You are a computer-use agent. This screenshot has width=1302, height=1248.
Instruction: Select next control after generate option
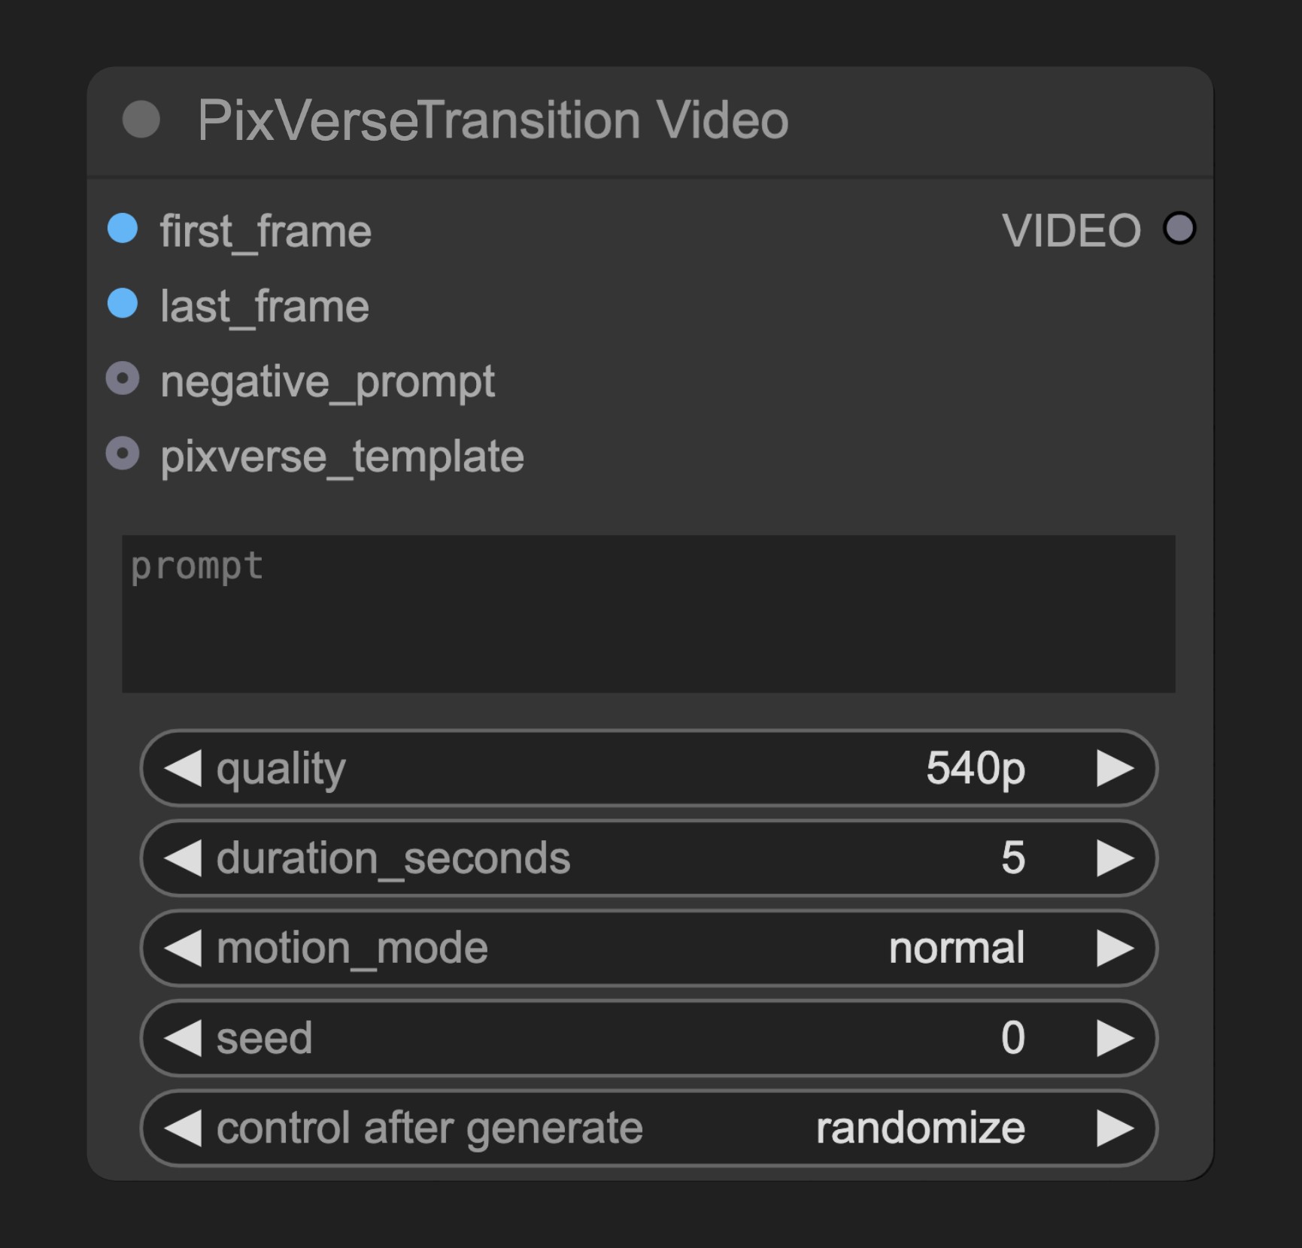1115,1128
